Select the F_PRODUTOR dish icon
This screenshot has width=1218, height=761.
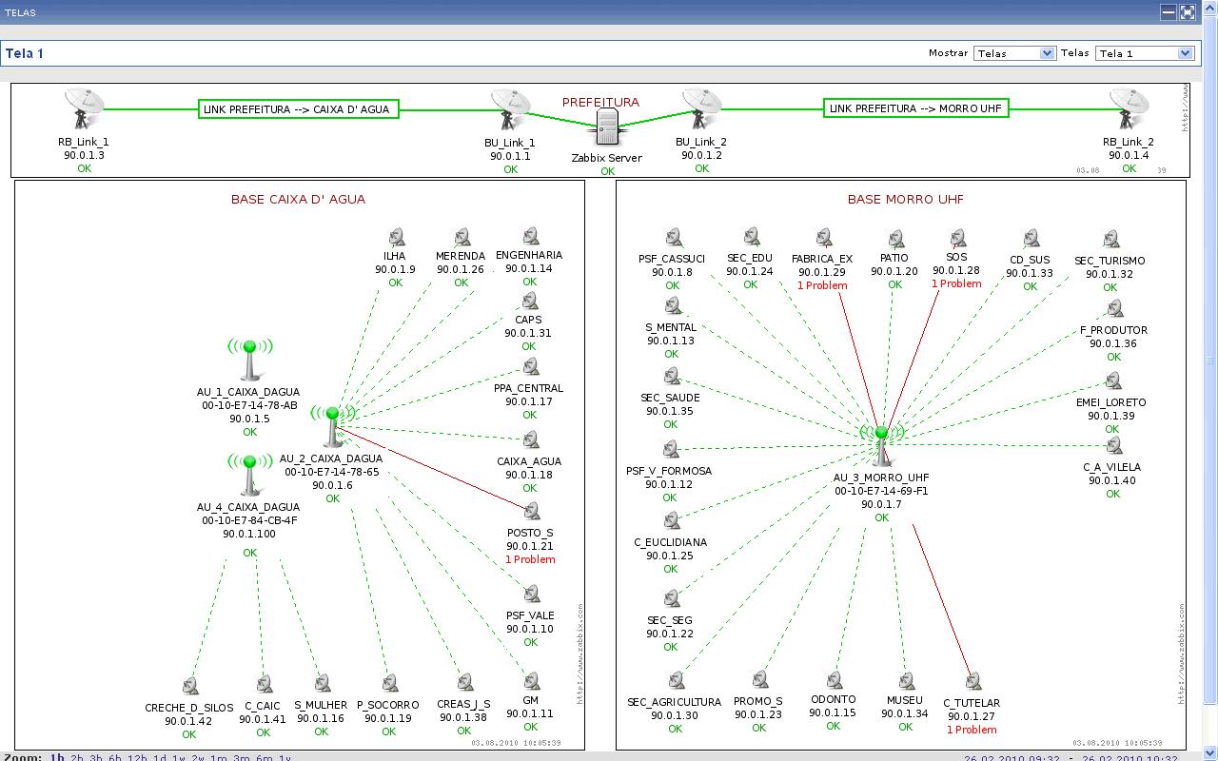coord(1114,309)
